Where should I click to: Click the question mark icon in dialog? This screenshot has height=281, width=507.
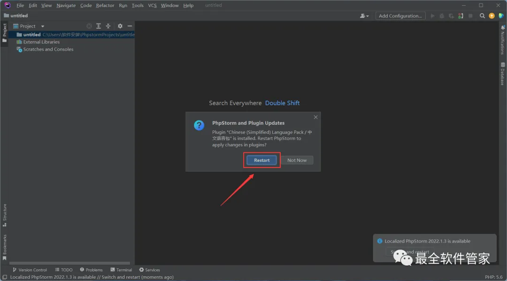click(x=199, y=125)
